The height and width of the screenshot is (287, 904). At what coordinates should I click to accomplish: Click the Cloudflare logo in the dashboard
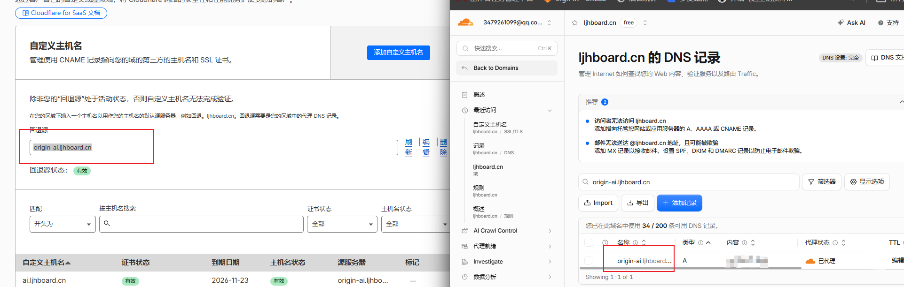click(465, 23)
